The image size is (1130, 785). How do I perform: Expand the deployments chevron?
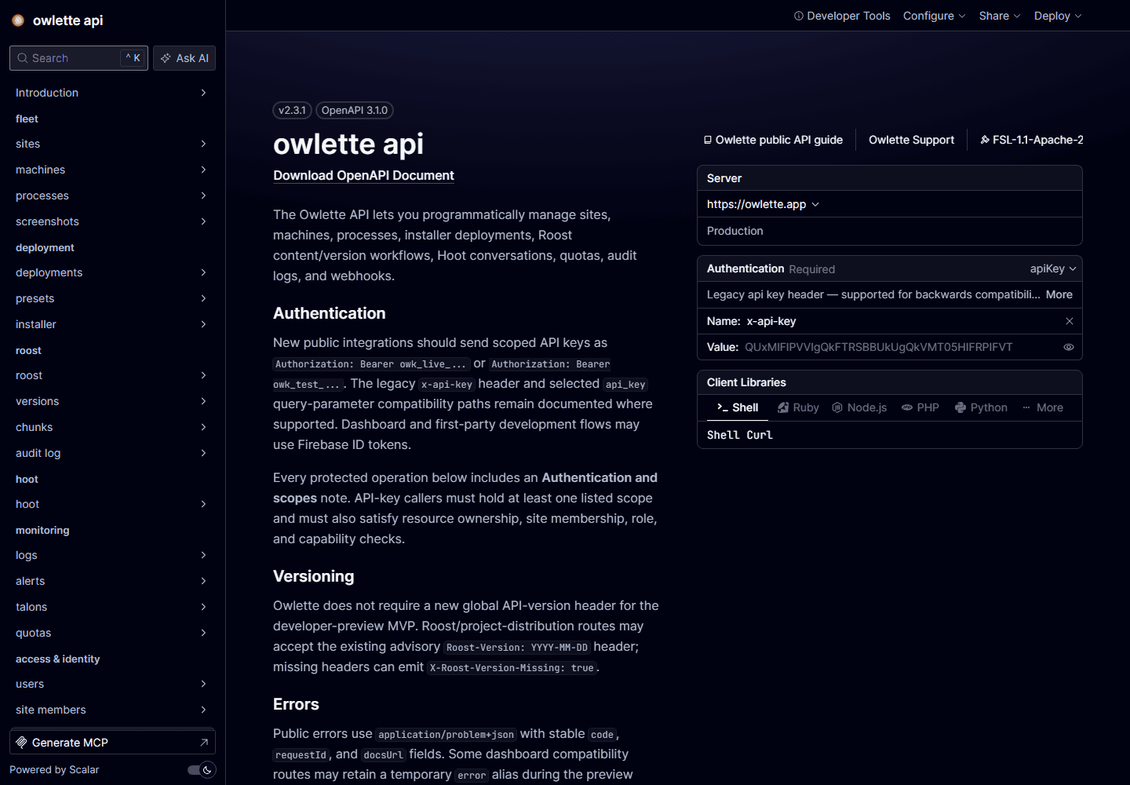coord(203,272)
